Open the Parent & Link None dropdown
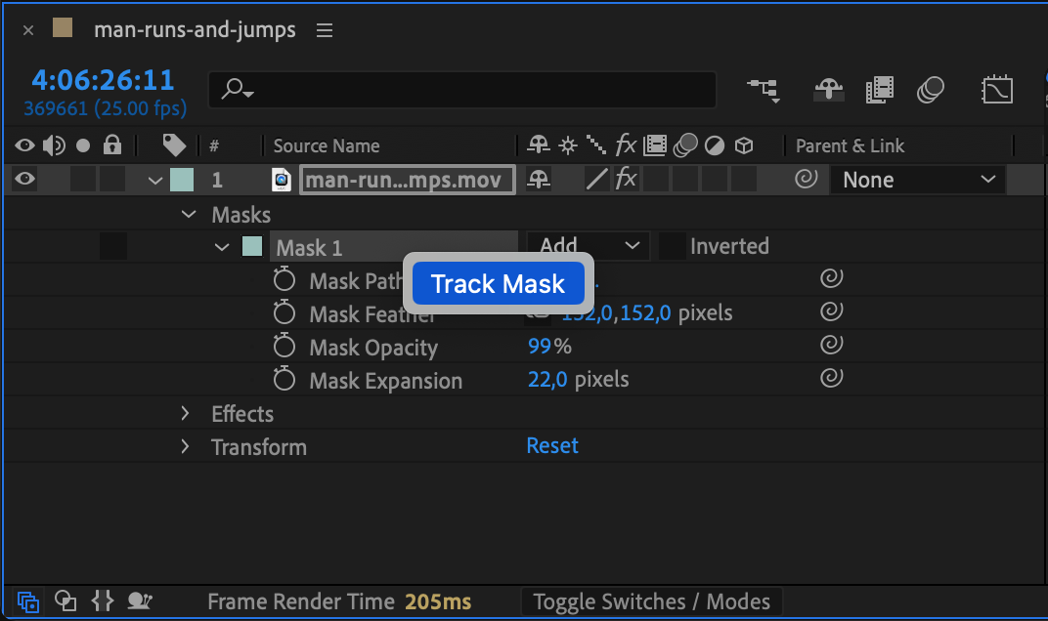 (917, 180)
